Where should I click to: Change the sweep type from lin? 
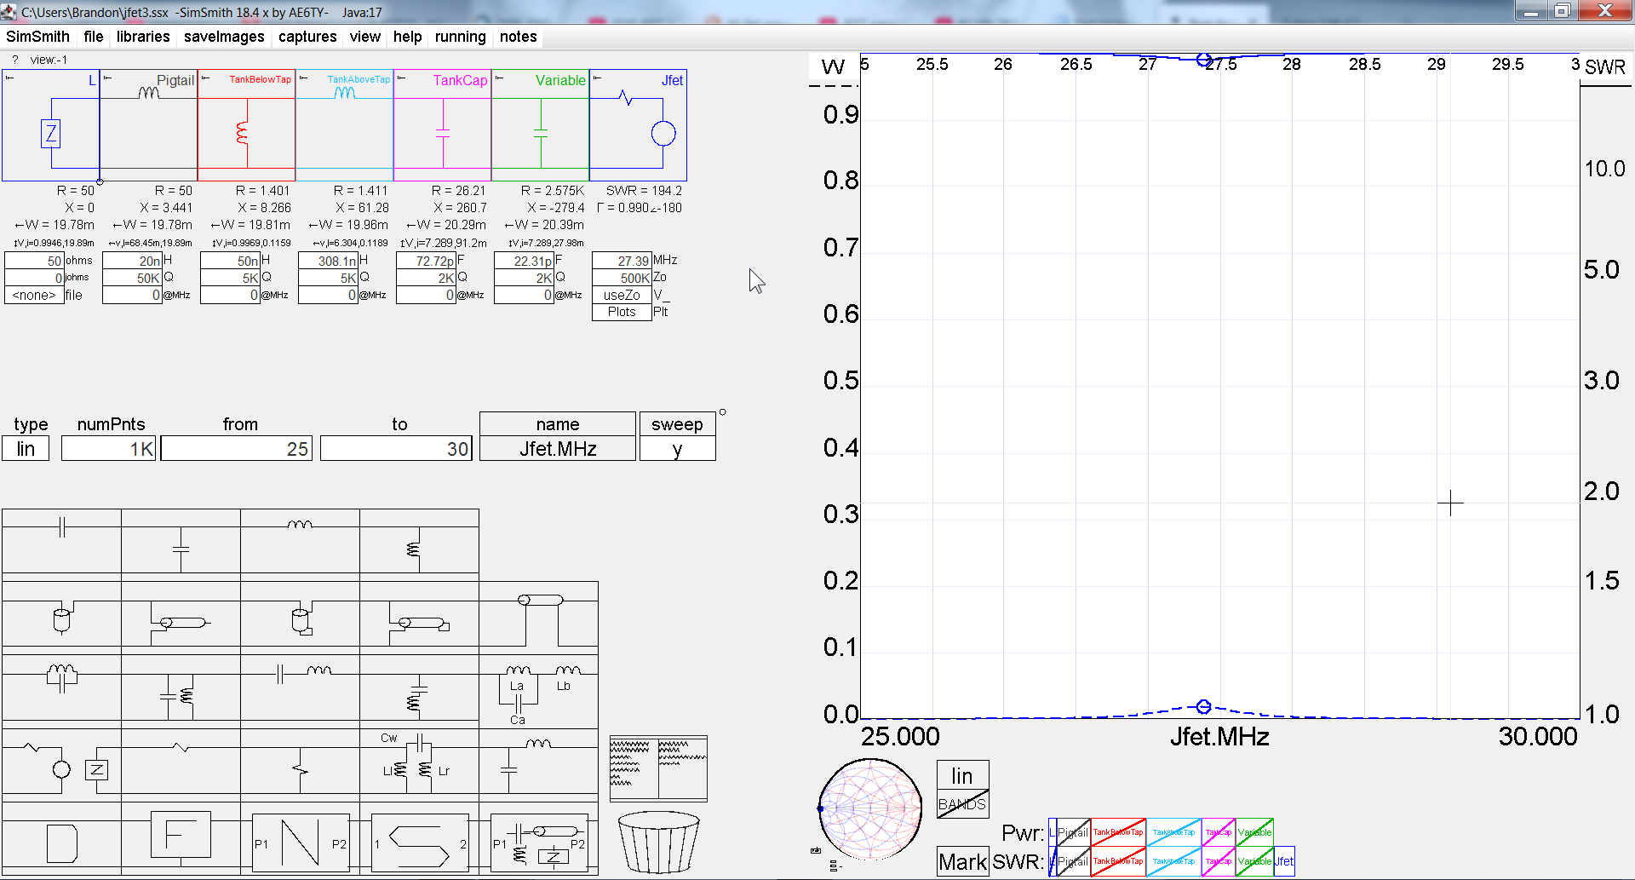click(26, 448)
